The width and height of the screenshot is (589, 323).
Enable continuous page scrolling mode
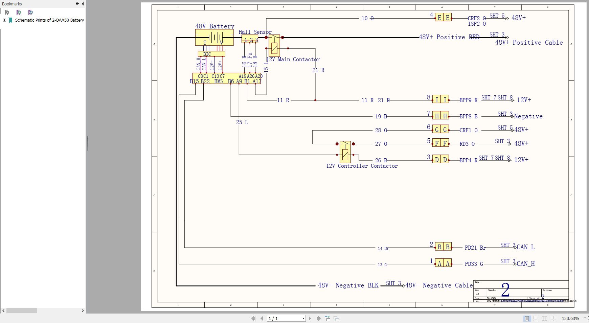click(536, 318)
